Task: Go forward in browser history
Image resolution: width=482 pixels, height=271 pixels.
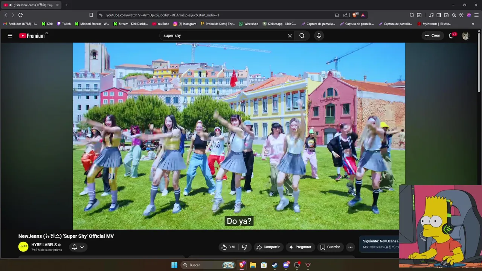Action: click(13, 15)
